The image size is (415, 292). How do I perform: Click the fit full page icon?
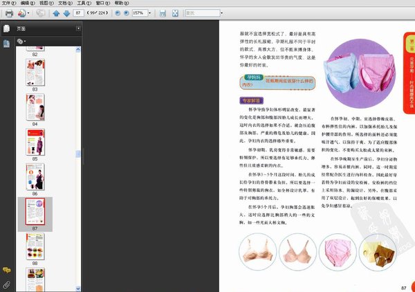[175, 13]
